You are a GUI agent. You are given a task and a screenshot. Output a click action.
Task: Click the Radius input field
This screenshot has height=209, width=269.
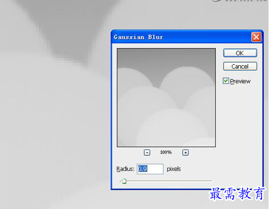pyautogui.click(x=150, y=169)
